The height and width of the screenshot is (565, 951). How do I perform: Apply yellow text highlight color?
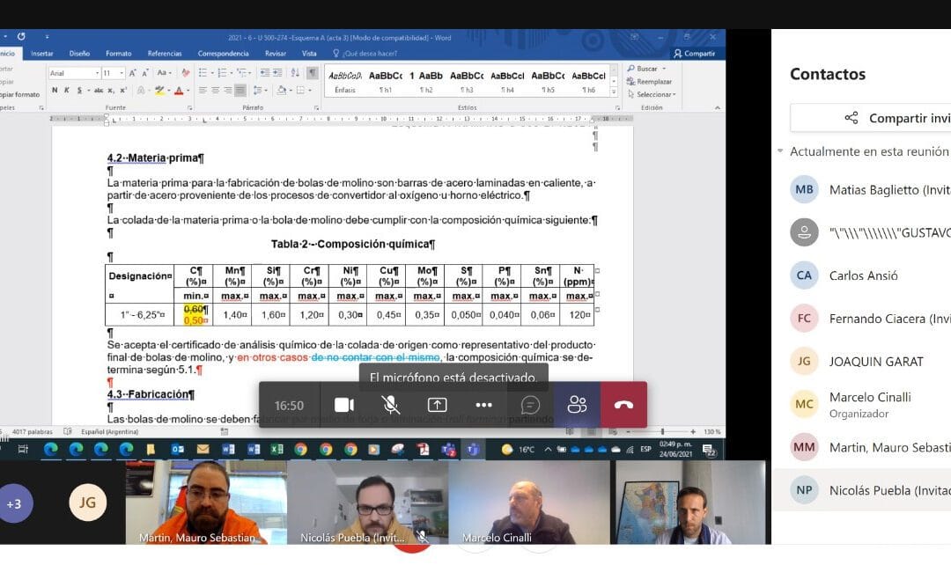tap(159, 91)
